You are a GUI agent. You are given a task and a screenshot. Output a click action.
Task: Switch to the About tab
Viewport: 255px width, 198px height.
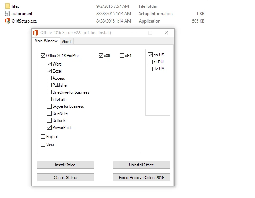67,42
